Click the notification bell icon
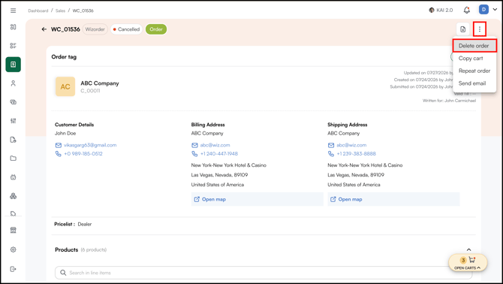Image resolution: width=503 pixels, height=284 pixels. click(x=467, y=11)
